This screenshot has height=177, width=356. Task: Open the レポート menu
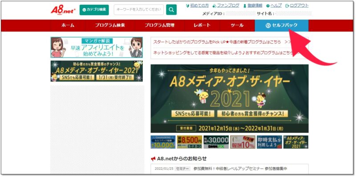click(202, 25)
